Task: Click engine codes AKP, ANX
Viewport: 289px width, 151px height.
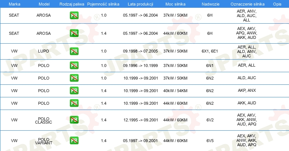Action: (247, 90)
